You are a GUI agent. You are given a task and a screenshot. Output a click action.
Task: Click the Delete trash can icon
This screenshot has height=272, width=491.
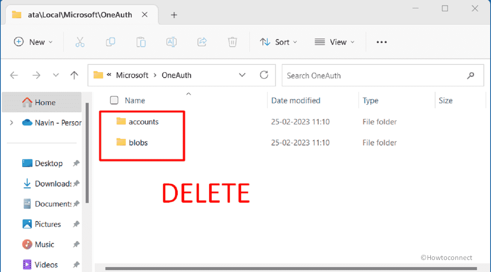(232, 42)
